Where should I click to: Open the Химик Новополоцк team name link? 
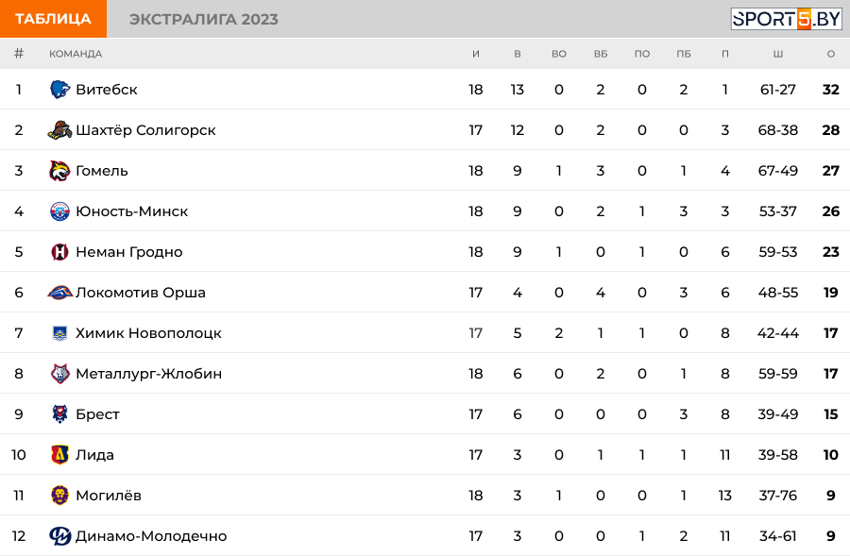(x=148, y=333)
